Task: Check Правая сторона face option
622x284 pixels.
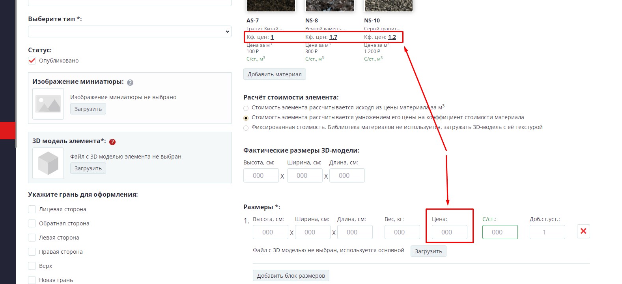Action: pyautogui.click(x=32, y=252)
